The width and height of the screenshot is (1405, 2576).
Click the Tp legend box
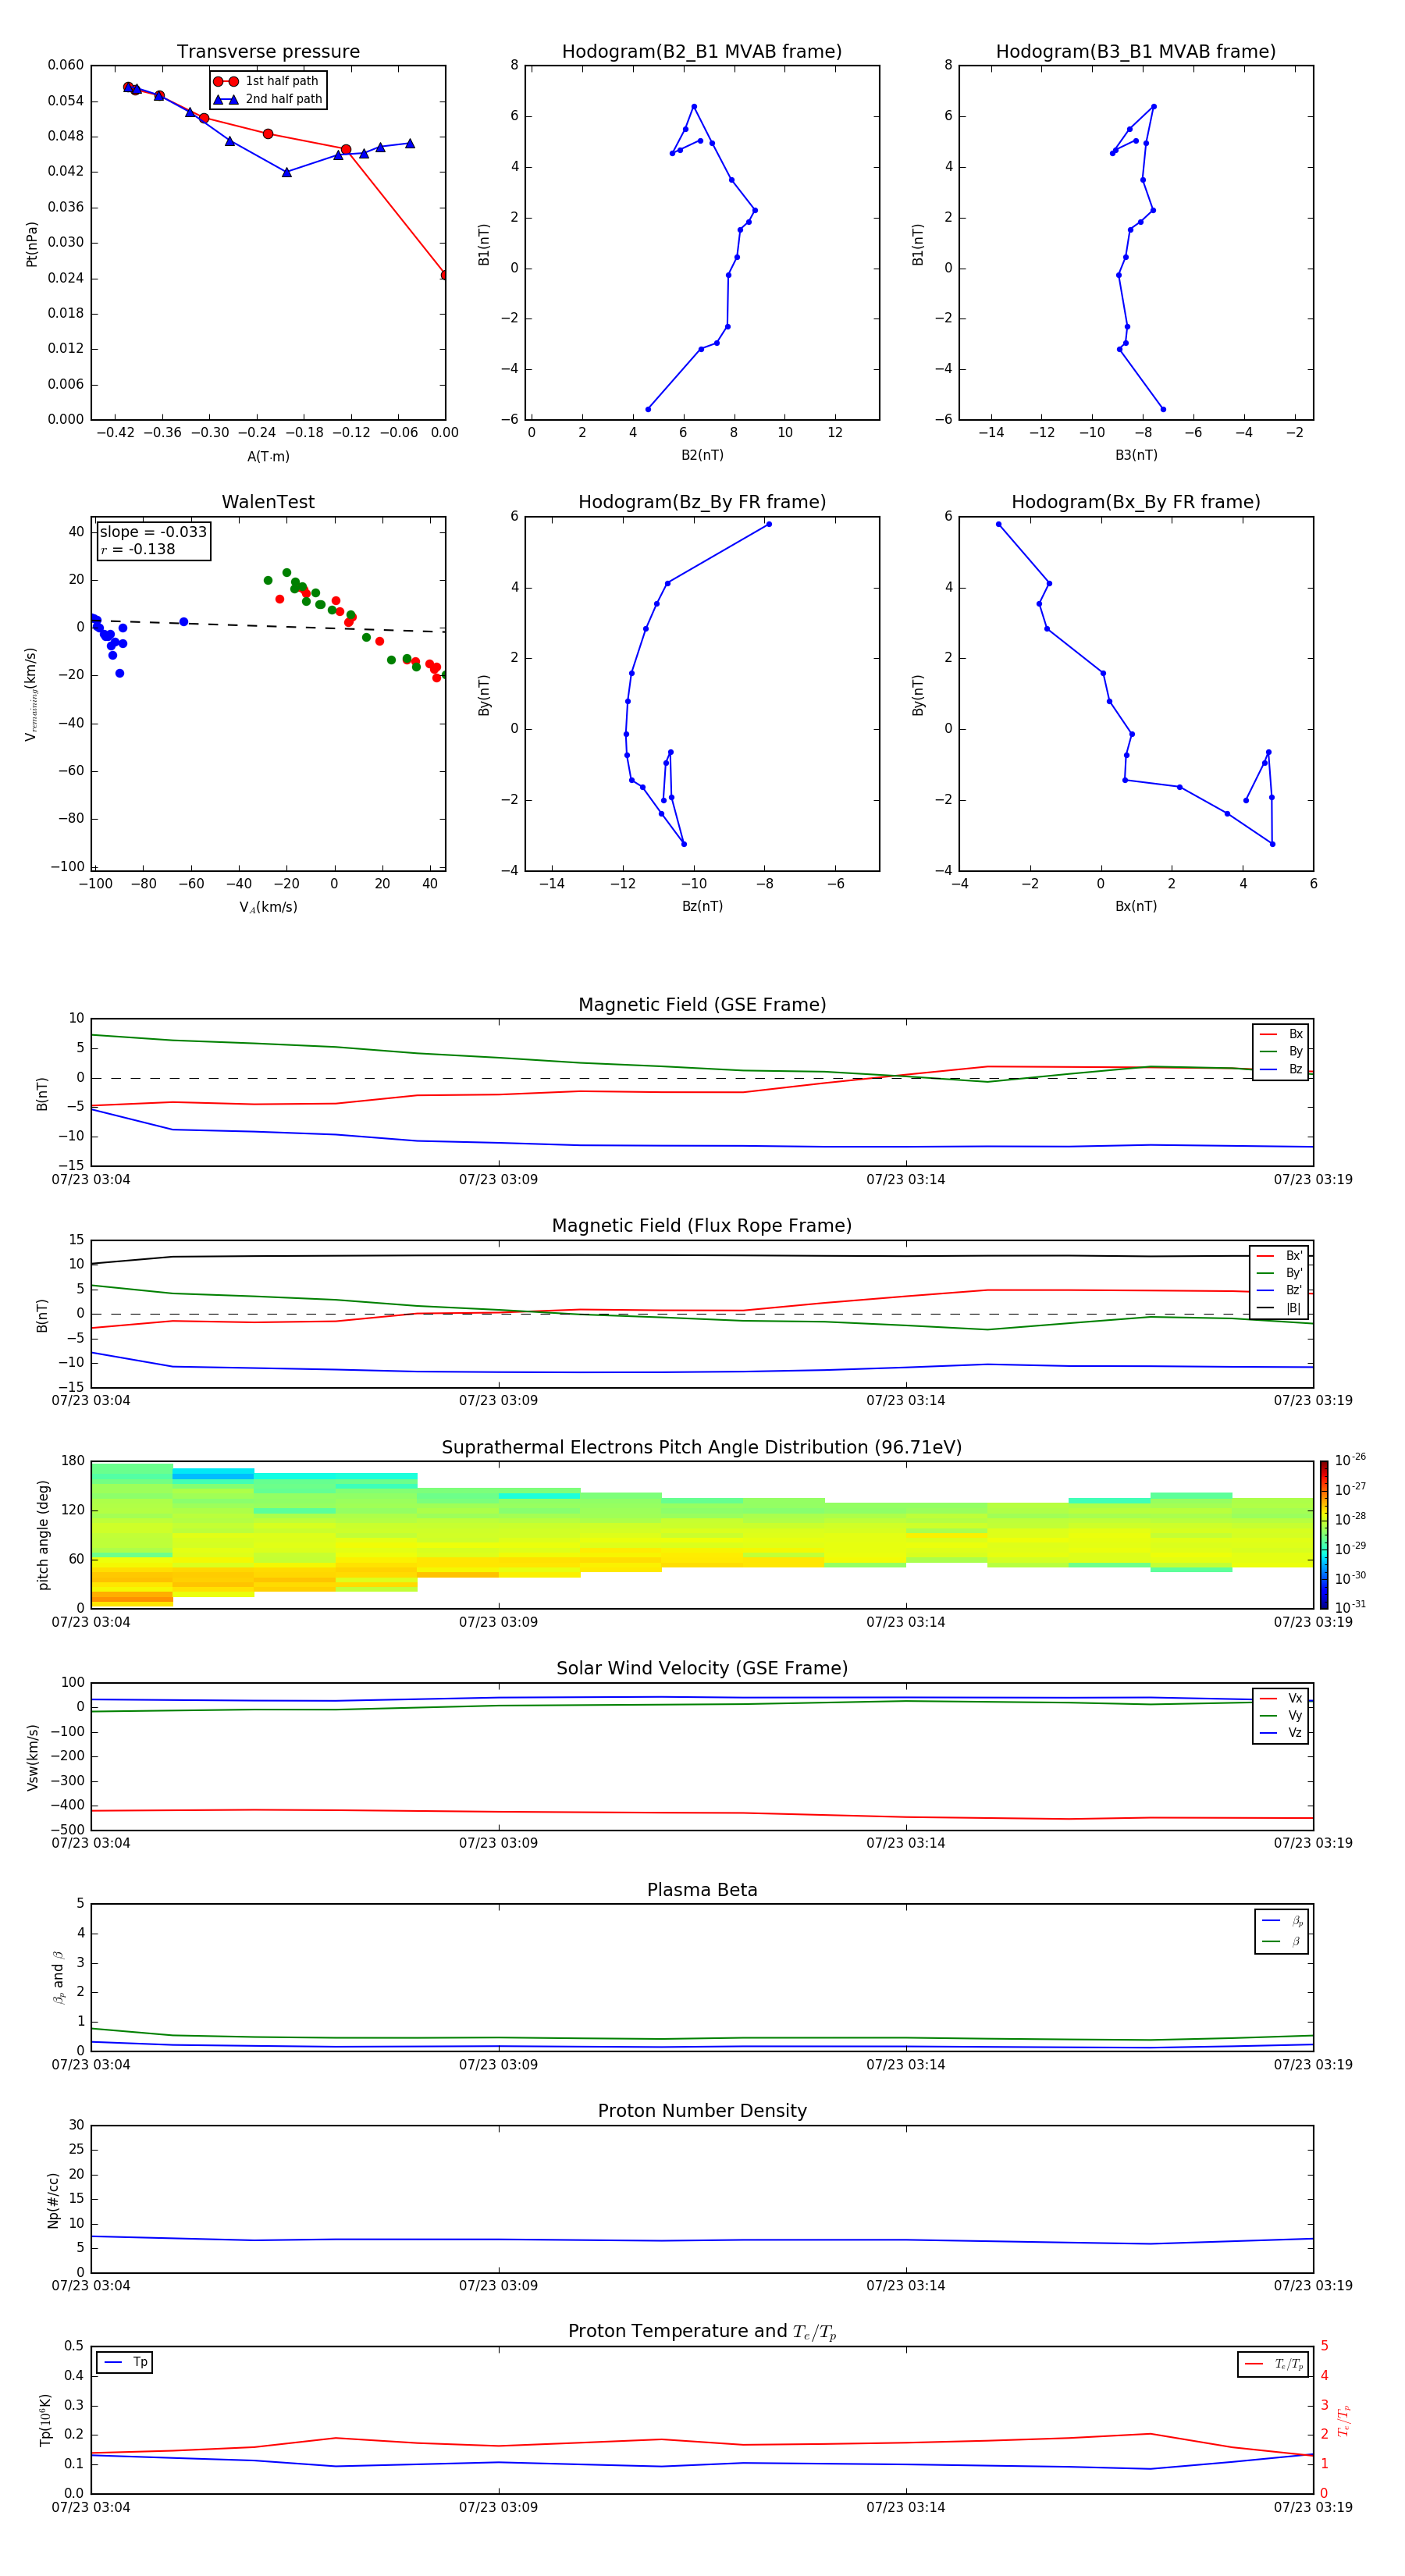(125, 2362)
